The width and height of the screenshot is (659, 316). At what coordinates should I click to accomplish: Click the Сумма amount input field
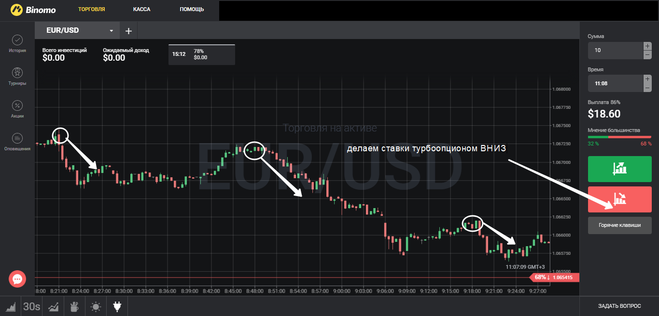(x=615, y=51)
